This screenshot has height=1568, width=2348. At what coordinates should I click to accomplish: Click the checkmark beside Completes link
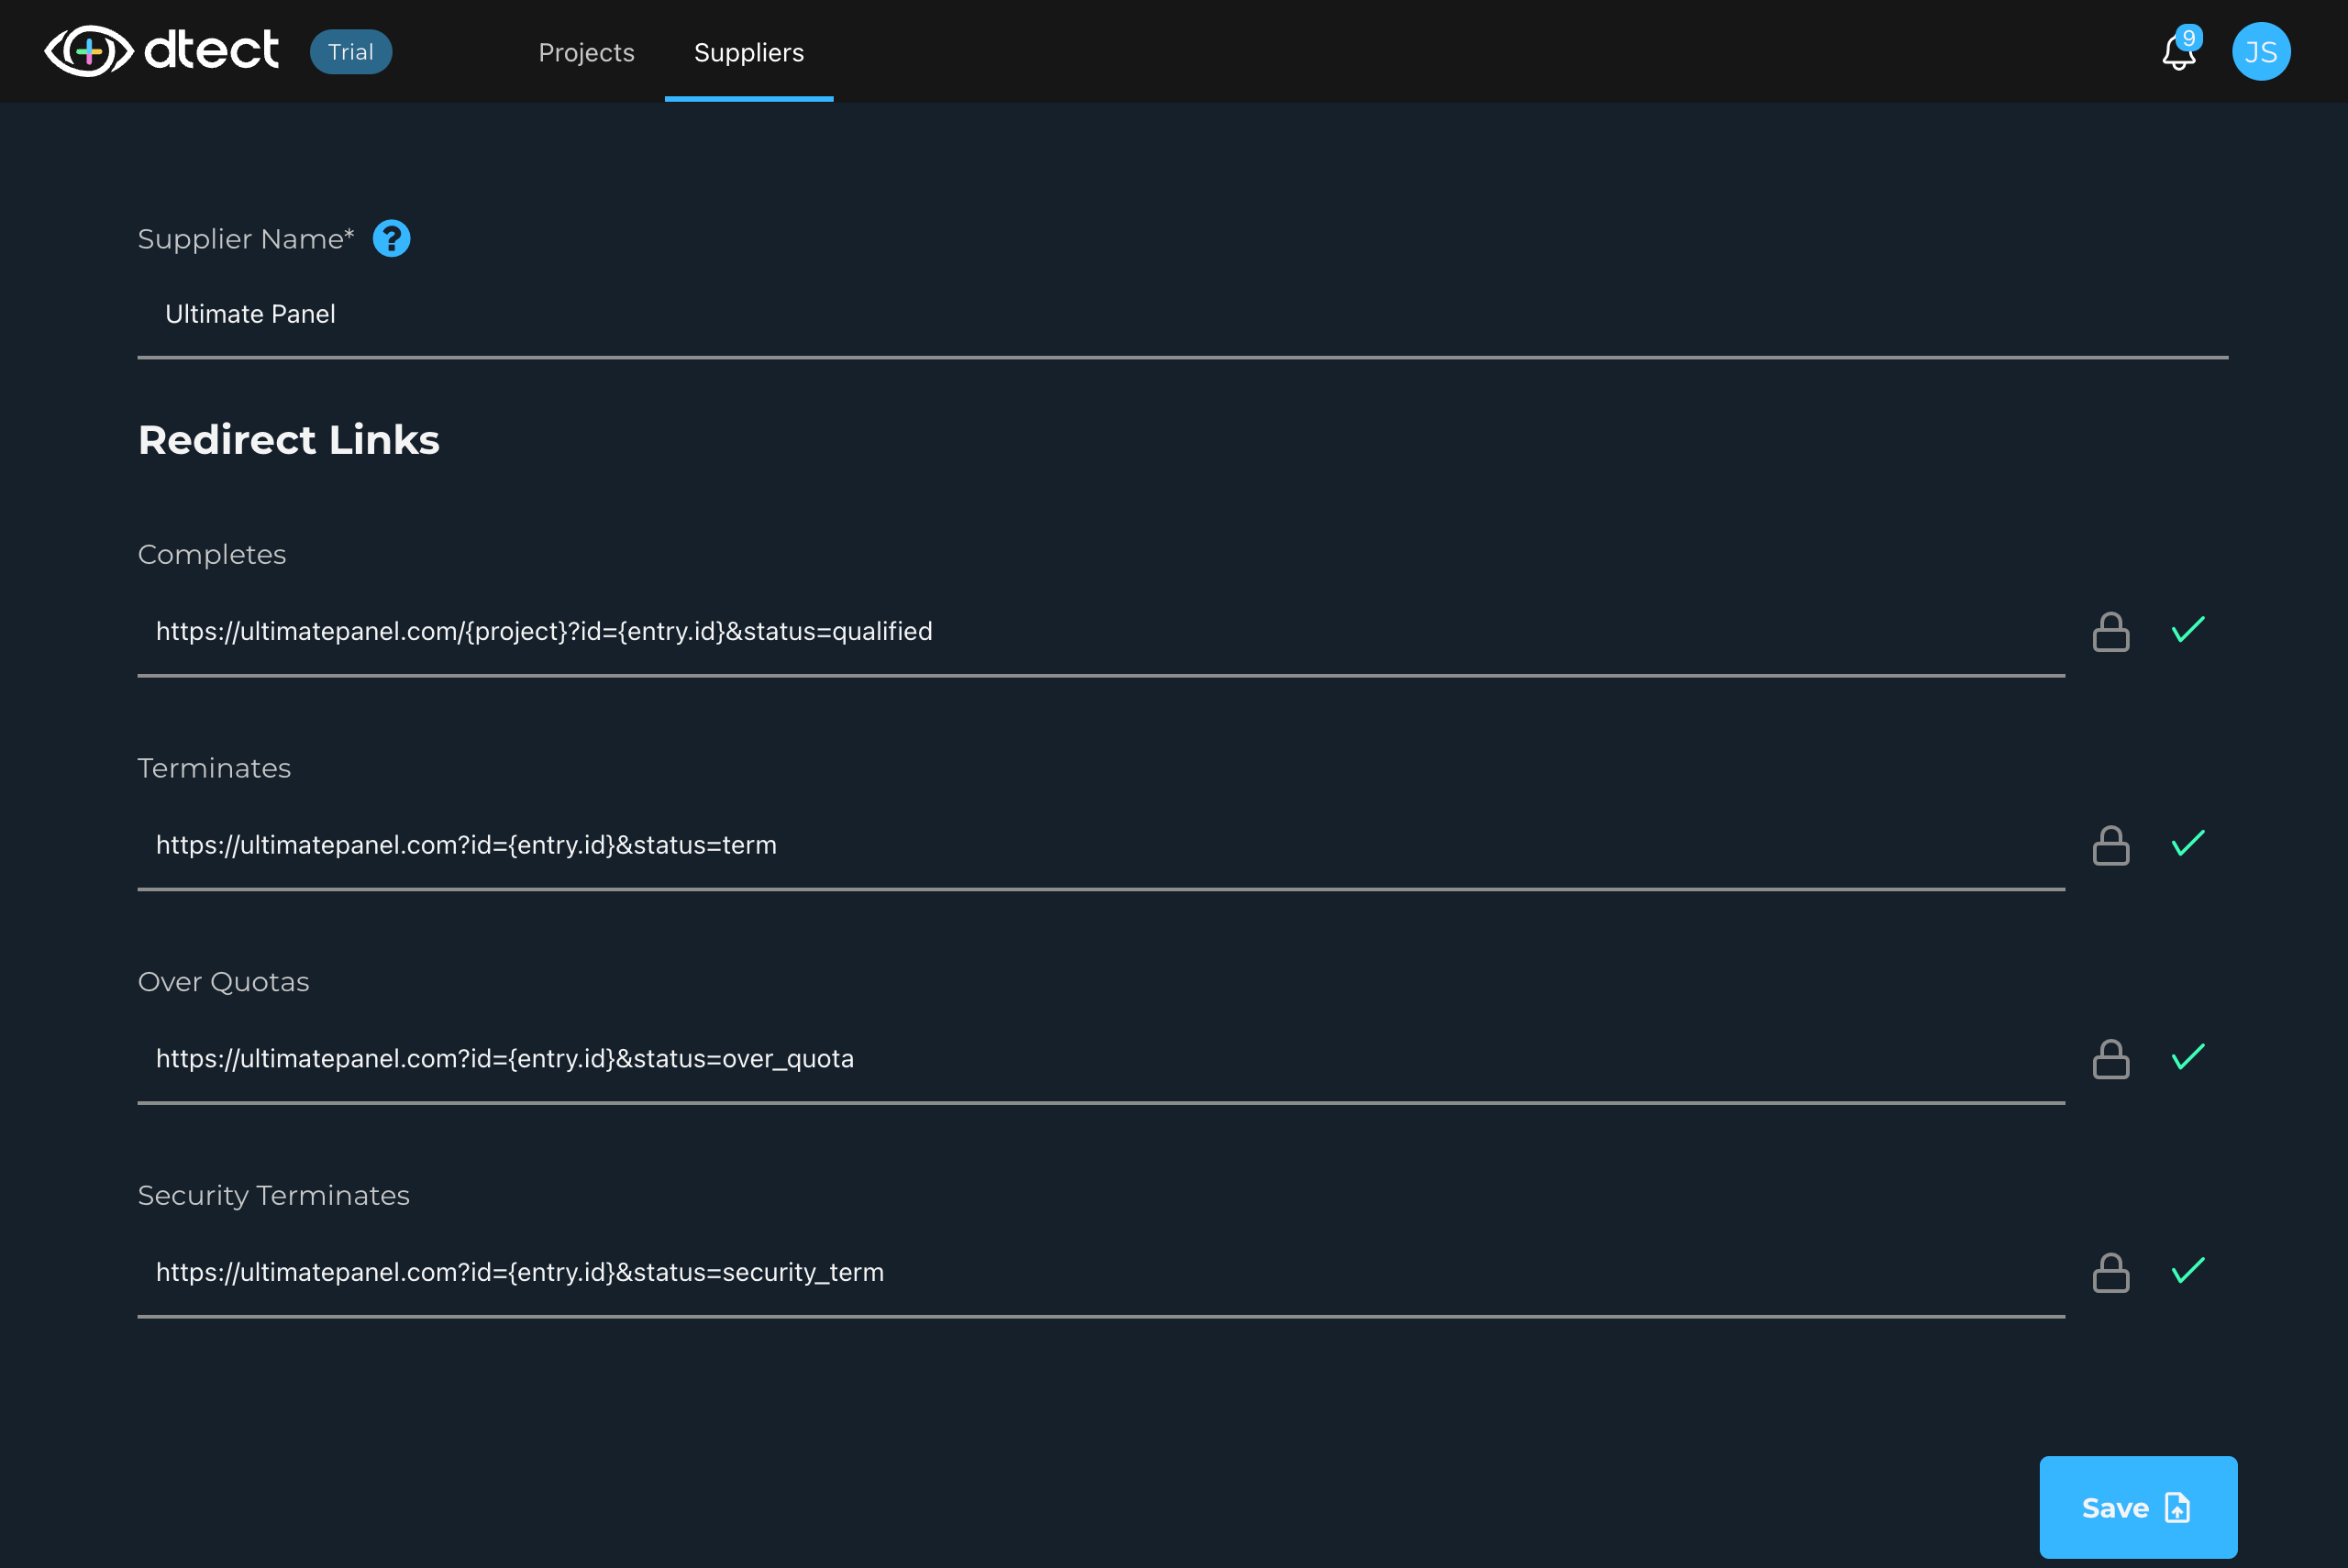[x=2188, y=630]
